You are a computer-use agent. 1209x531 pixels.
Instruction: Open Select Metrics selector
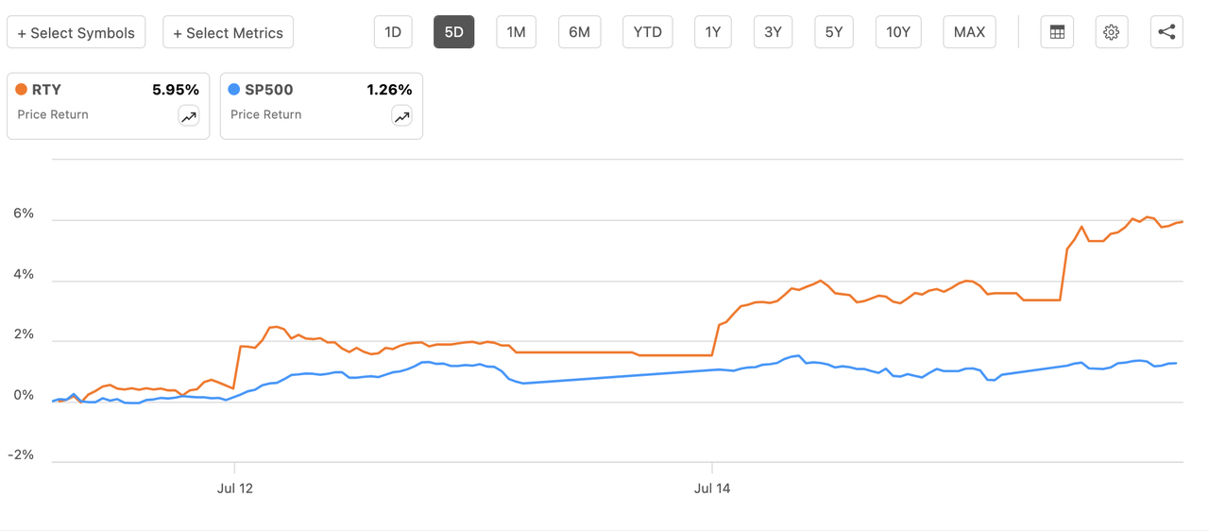coord(228,32)
